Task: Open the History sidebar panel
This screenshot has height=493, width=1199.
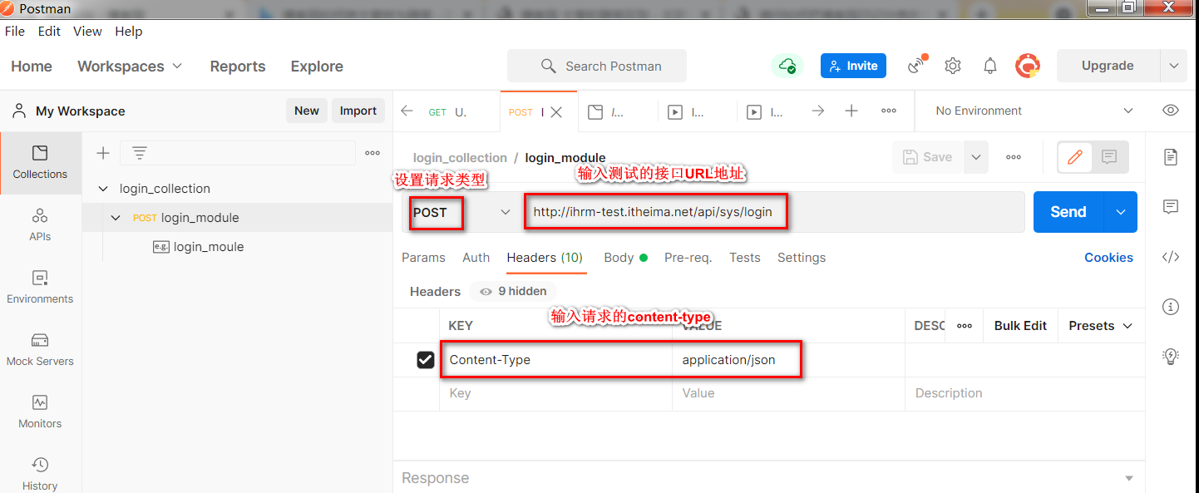Action: [40, 474]
